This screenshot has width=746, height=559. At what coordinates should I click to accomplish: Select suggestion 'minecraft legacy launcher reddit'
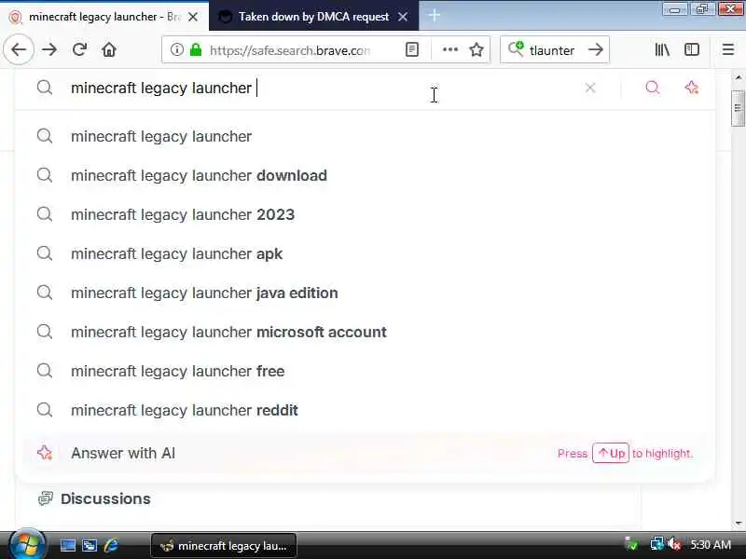coord(365,410)
